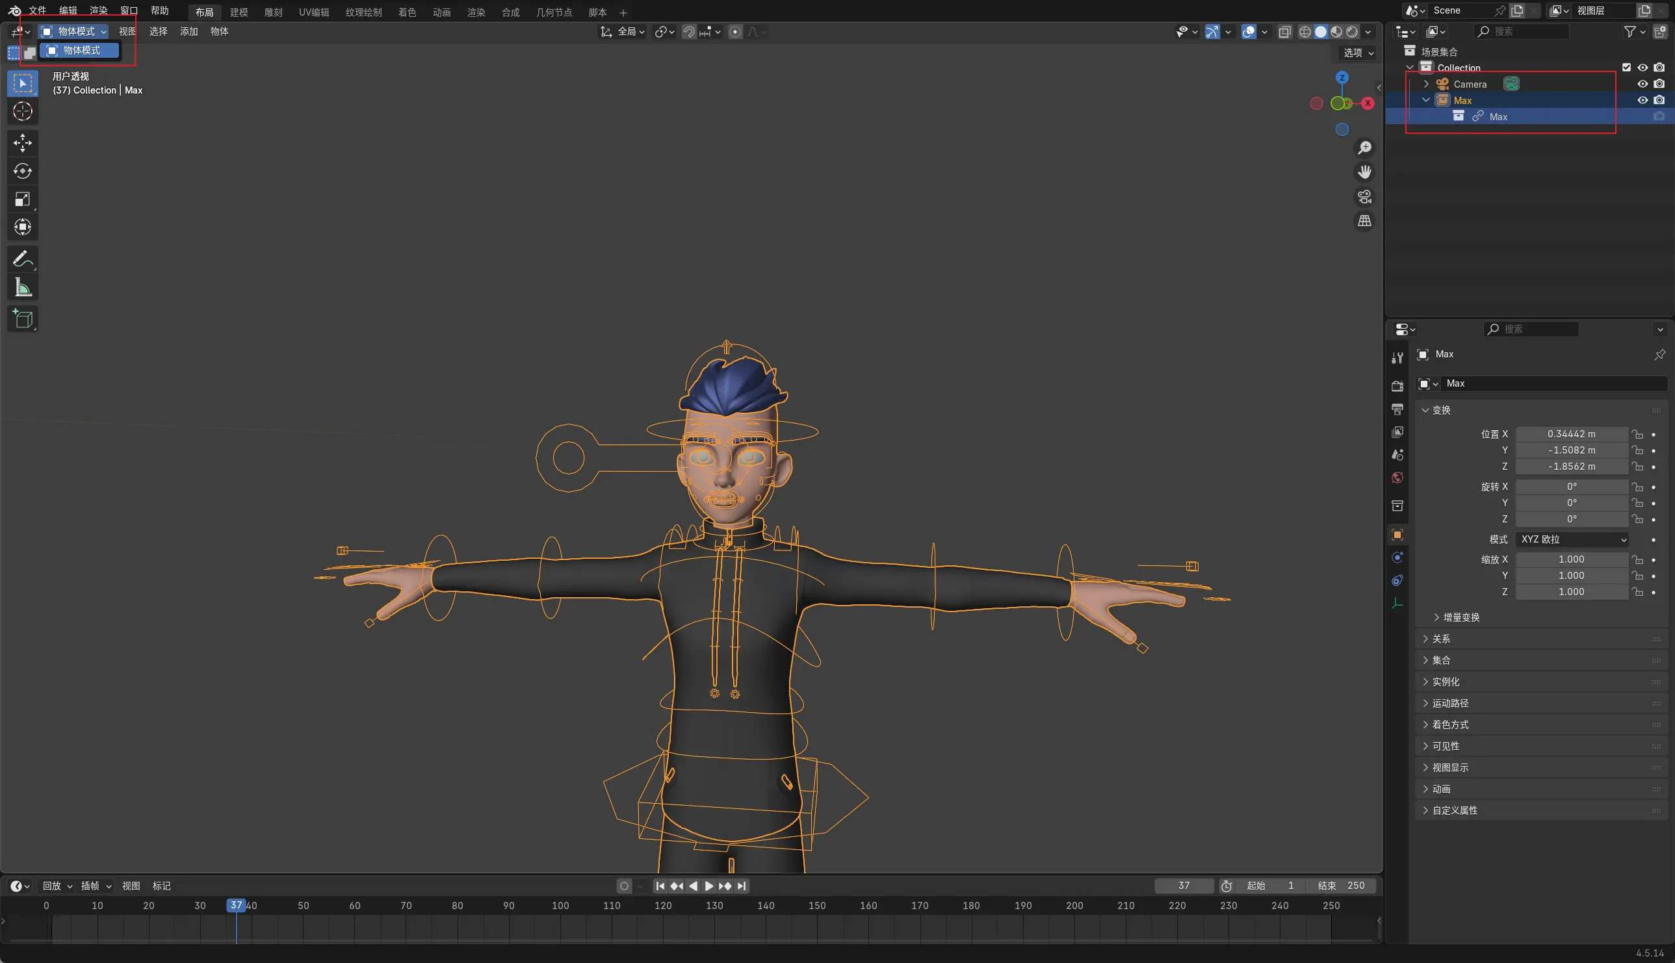
Task: Open the Playback (回放) menu button
Action: click(57, 886)
